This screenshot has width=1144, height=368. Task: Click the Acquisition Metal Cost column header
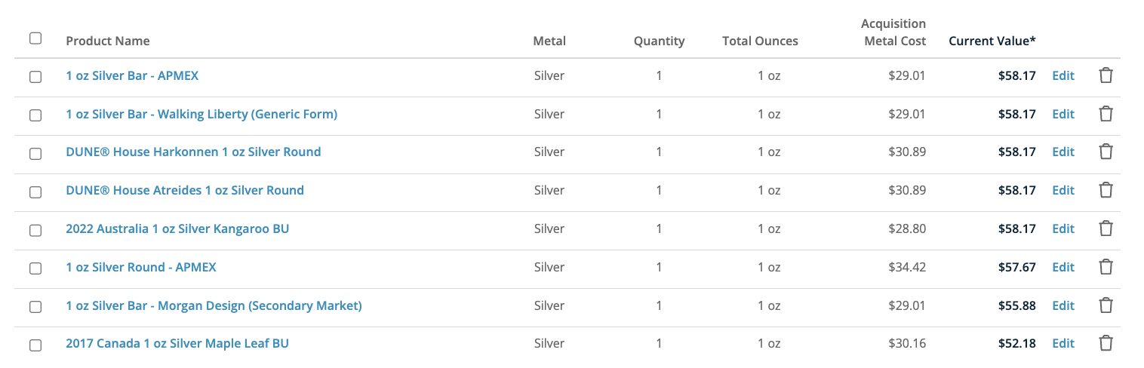click(894, 32)
